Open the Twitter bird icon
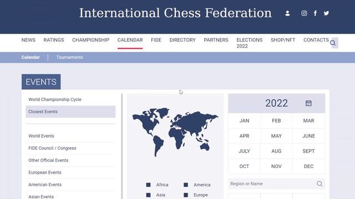355x199 pixels. point(326,13)
